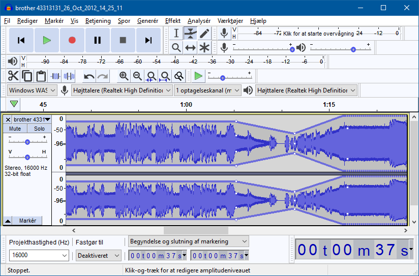Open the Vis menu
The image size is (419, 276).
[74, 21]
